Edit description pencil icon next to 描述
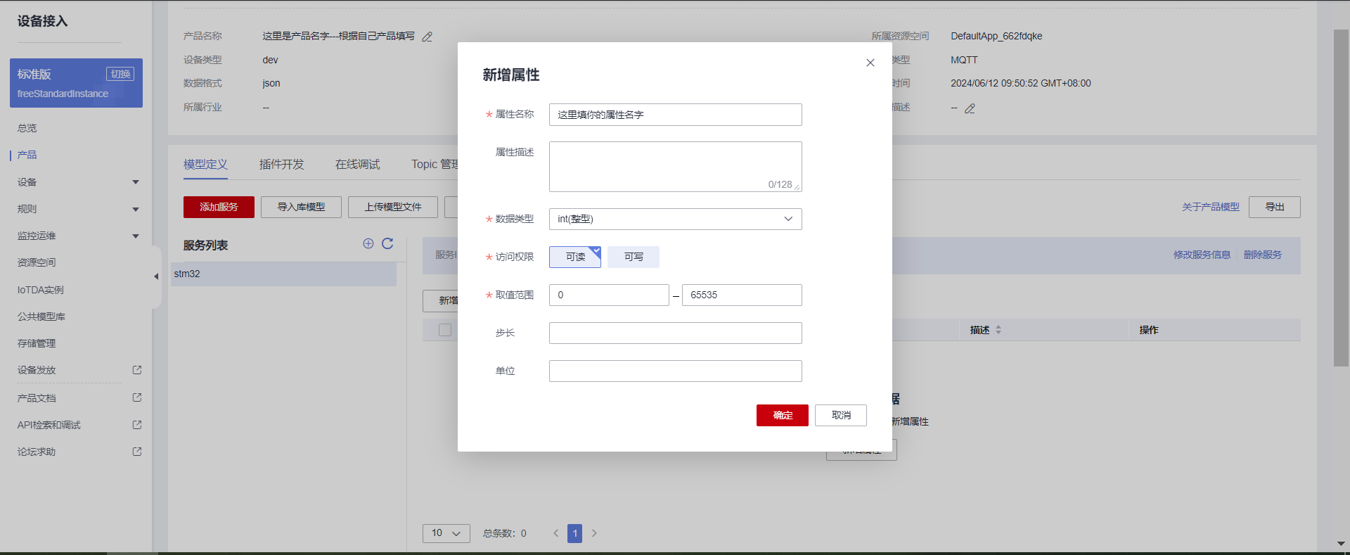This screenshot has width=1350, height=555. [x=970, y=108]
